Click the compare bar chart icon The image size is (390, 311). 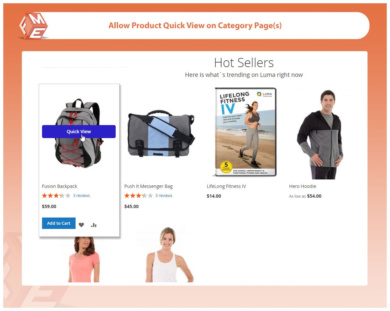click(x=94, y=225)
